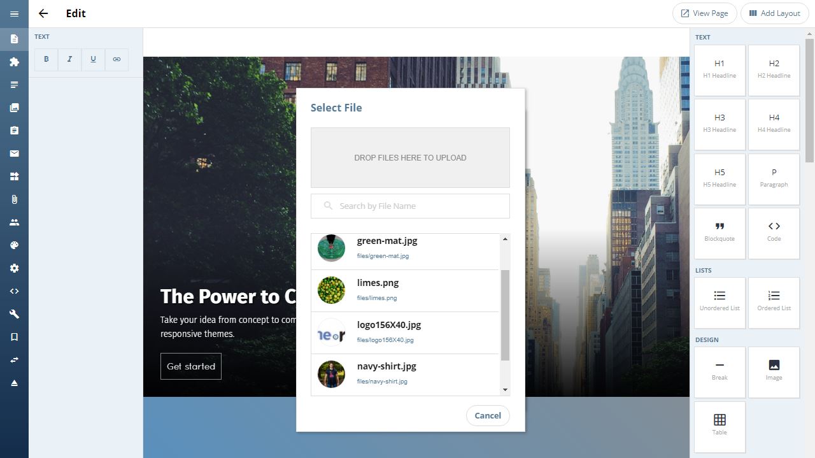Open the email envelope sidebar icon

click(14, 154)
